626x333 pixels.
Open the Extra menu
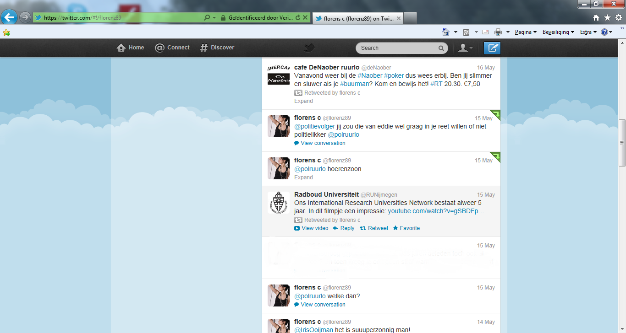[588, 32]
